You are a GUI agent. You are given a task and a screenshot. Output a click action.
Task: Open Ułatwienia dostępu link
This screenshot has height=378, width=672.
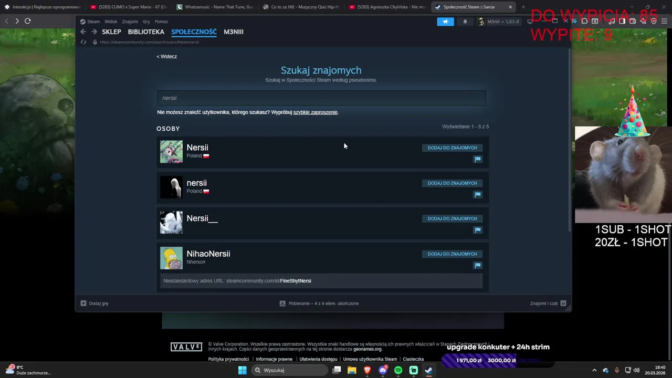[318, 359]
